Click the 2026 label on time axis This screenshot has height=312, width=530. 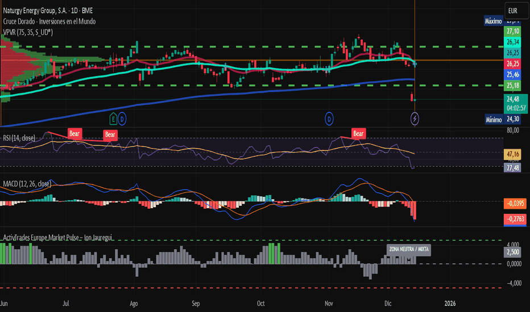point(450,303)
